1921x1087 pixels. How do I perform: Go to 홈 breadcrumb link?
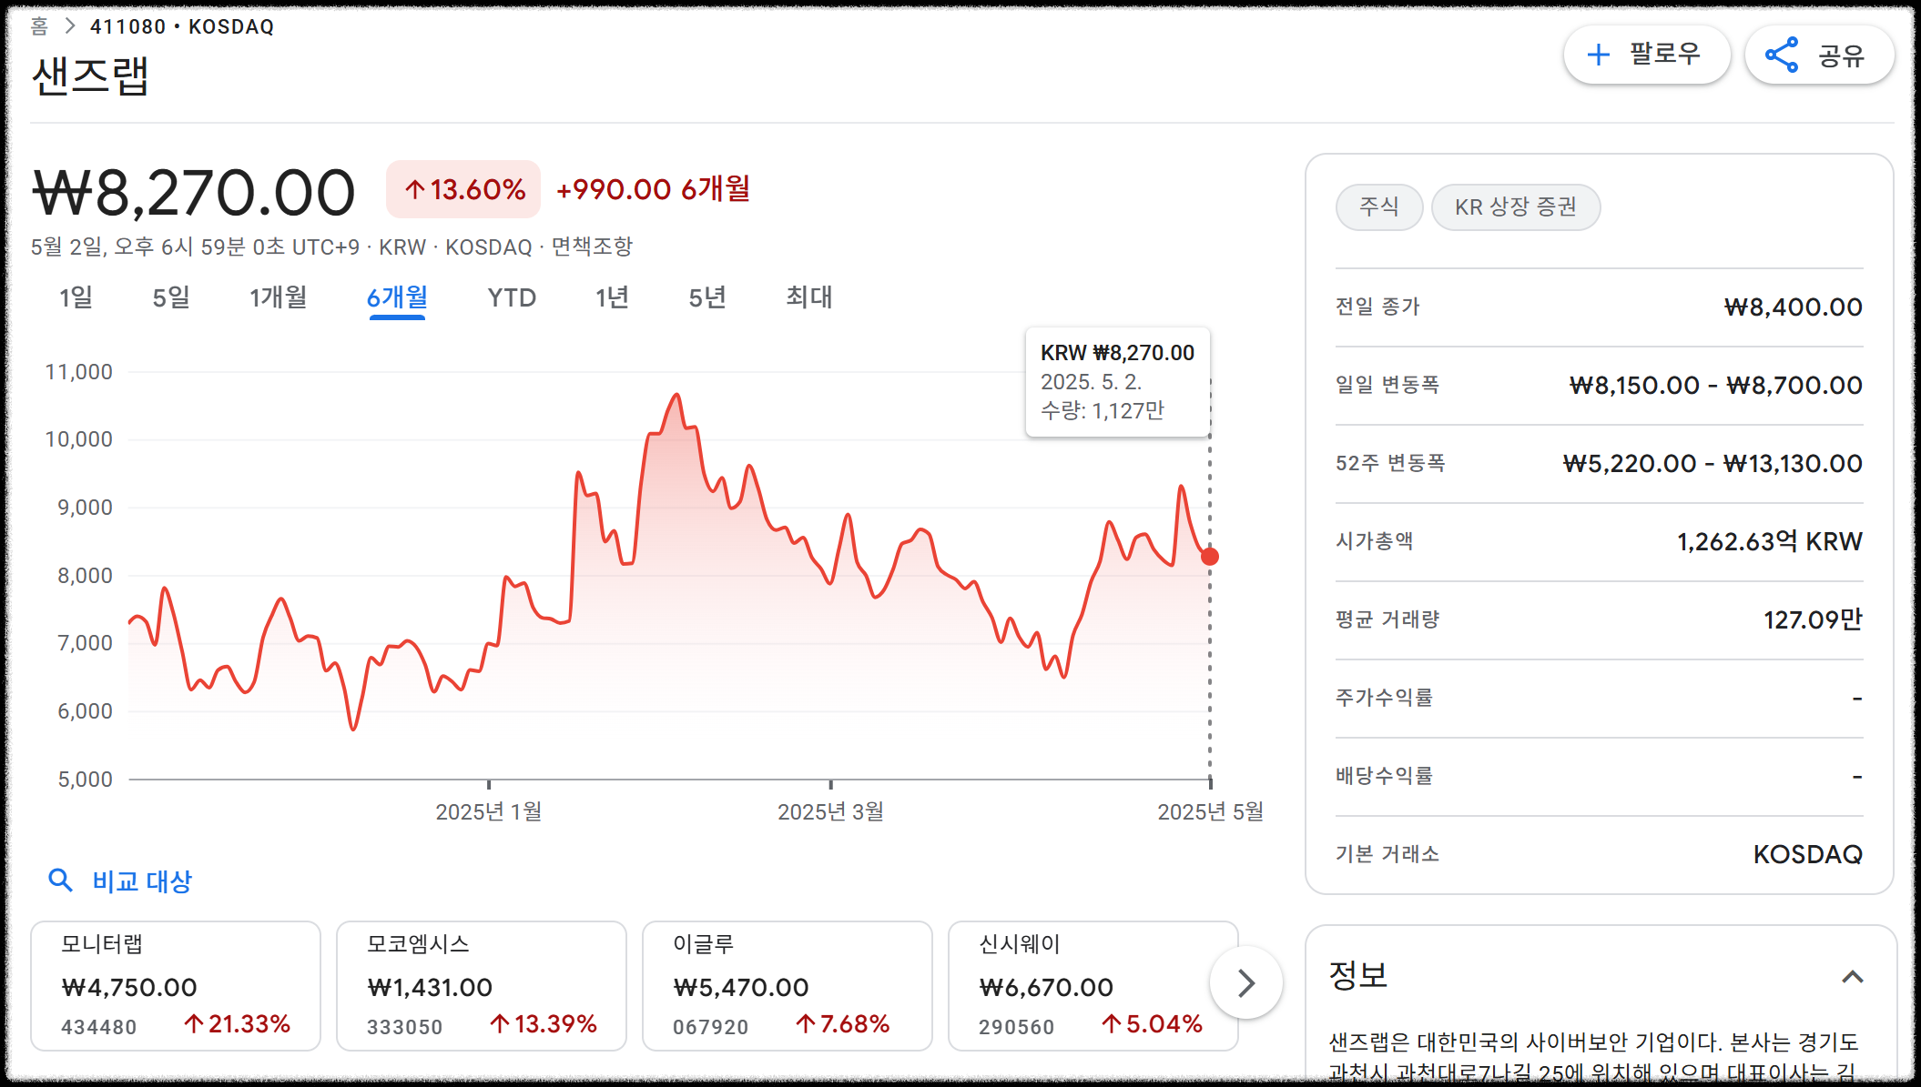coord(39,26)
